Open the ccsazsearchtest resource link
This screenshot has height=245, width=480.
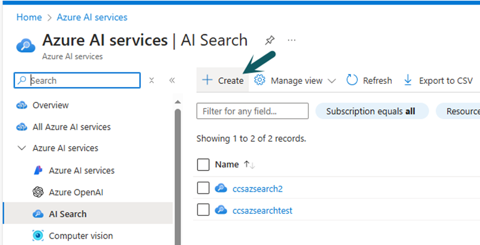click(262, 211)
